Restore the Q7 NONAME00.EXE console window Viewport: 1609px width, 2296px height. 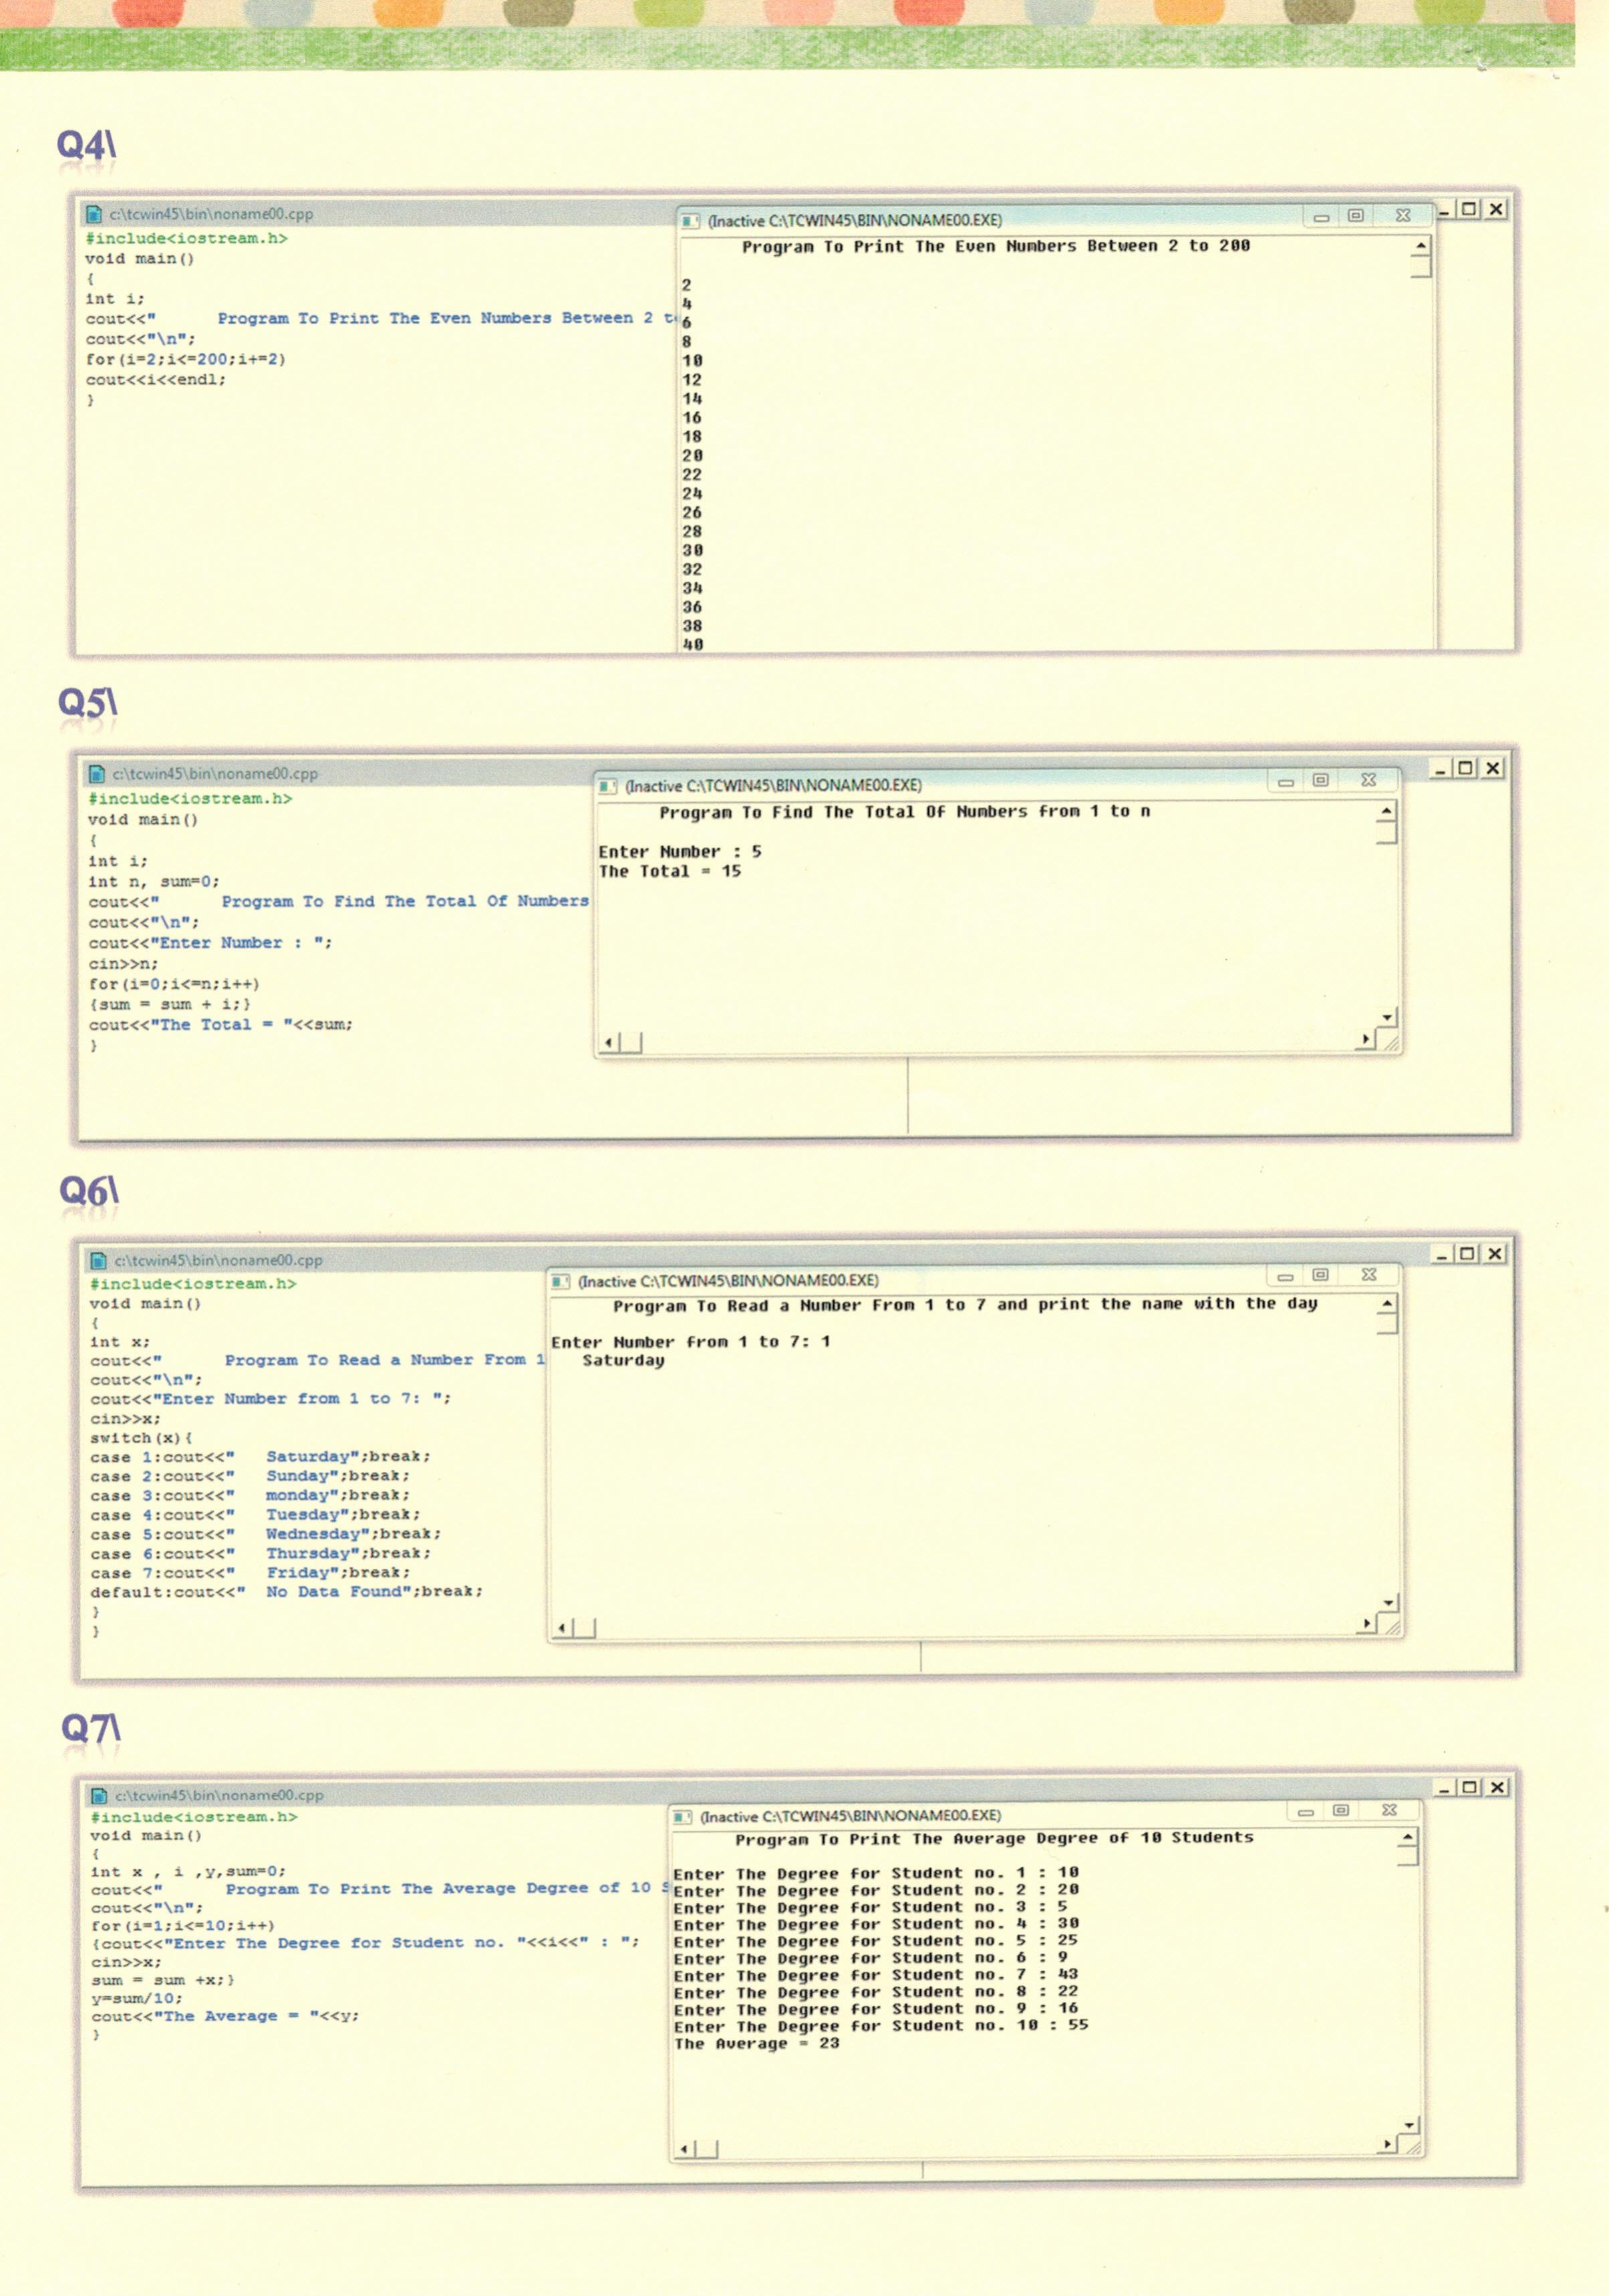click(1341, 1810)
